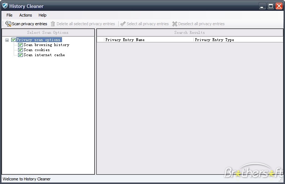Select the Scan cookies row
This screenshot has width=285, height=184.
pyautogui.click(x=36, y=50)
